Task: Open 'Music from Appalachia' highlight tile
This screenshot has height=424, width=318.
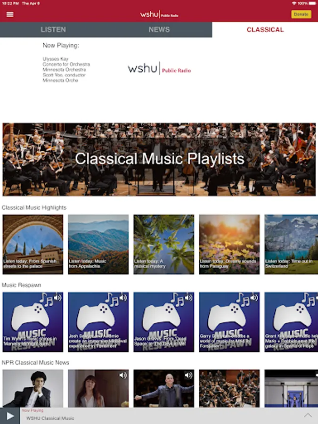Action: coord(98,245)
